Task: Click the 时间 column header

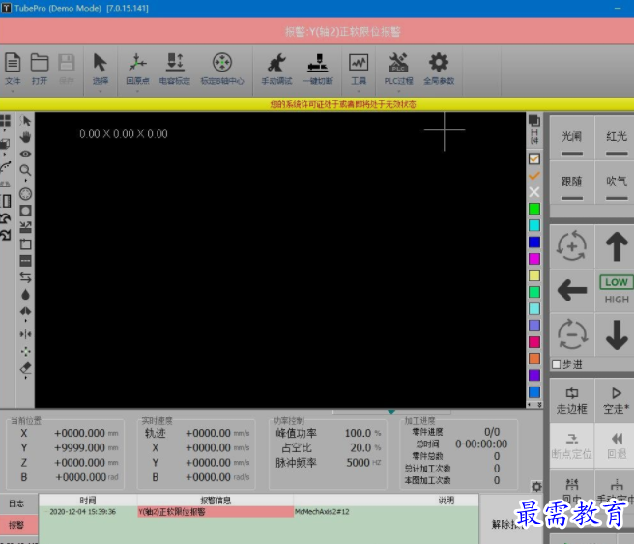Action: (88, 501)
